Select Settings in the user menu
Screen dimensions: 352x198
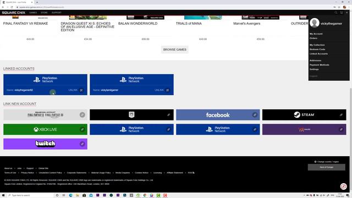314,69
